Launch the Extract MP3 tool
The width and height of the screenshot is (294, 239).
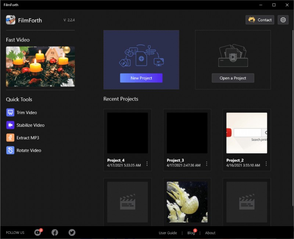coord(28,138)
